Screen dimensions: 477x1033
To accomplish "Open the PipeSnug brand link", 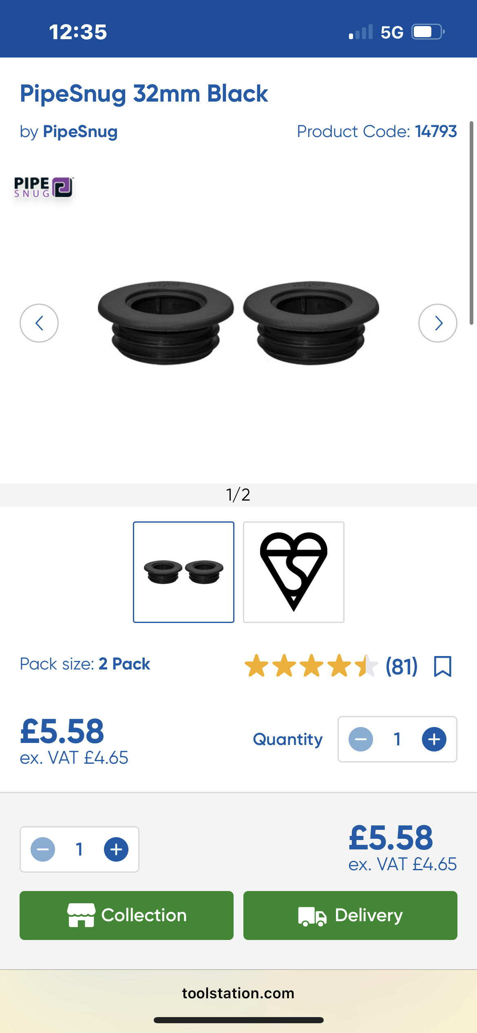I will click(80, 132).
